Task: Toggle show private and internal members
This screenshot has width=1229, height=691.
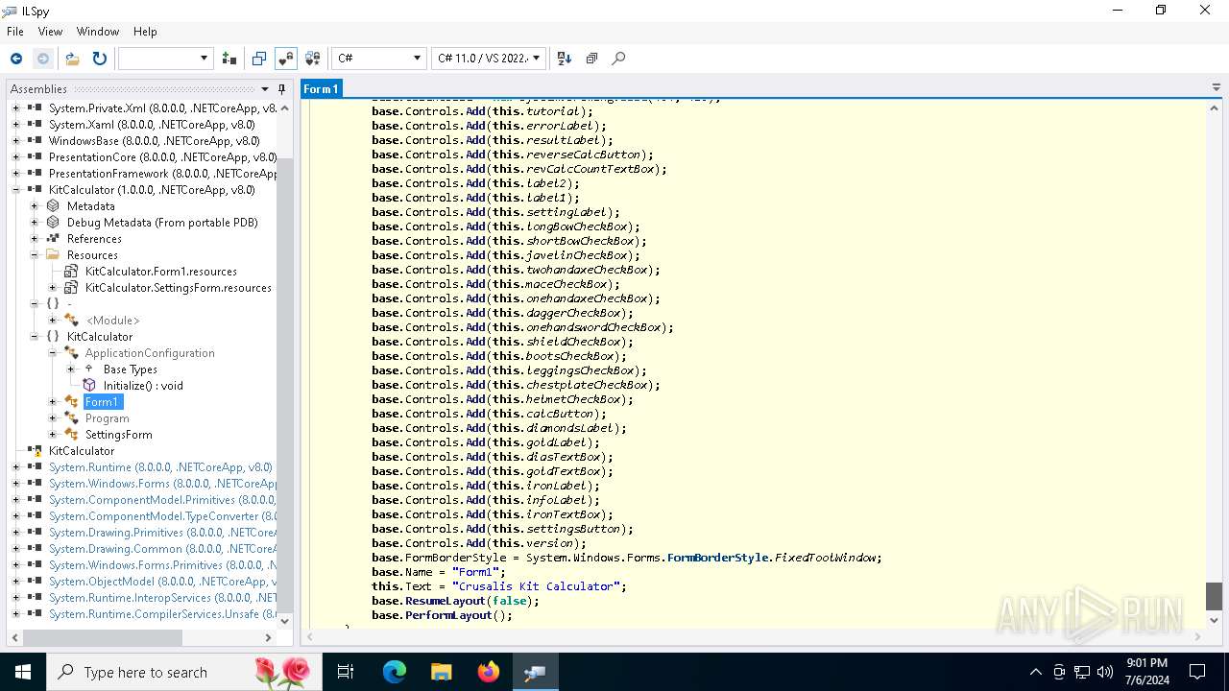Action: tap(285, 59)
